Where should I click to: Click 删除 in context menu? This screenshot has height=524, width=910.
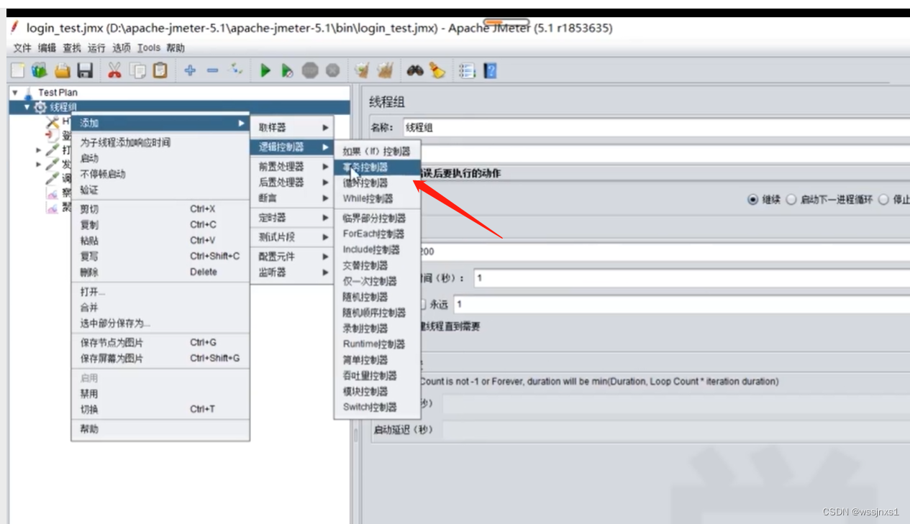click(160, 272)
